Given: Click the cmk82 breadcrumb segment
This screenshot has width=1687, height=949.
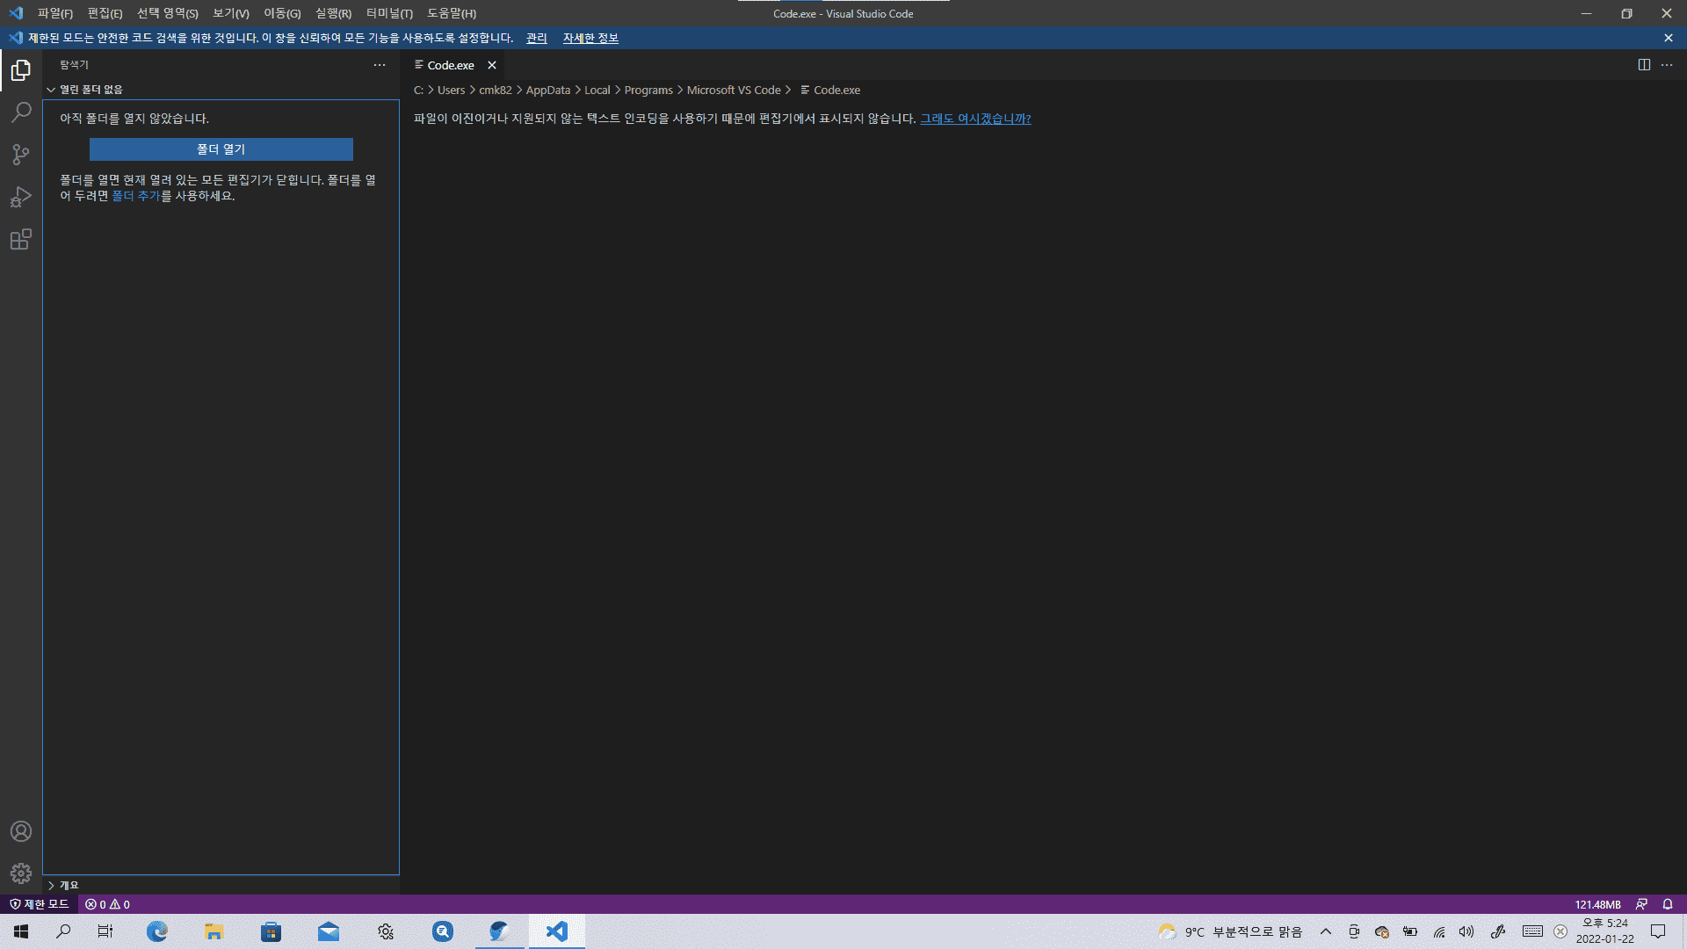Looking at the screenshot, I should 495,90.
